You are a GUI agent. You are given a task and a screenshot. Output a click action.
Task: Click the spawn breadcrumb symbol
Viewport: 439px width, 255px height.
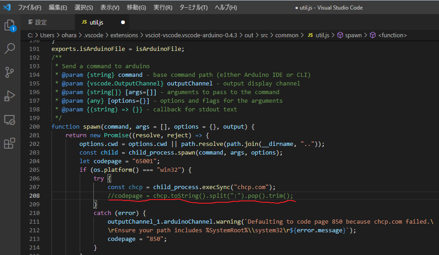click(x=353, y=35)
